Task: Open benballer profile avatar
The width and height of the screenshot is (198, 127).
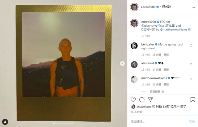Action: point(134,46)
